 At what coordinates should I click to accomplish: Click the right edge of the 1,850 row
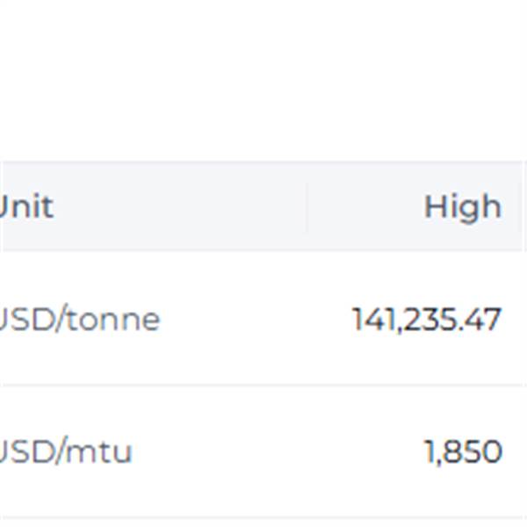(520, 452)
